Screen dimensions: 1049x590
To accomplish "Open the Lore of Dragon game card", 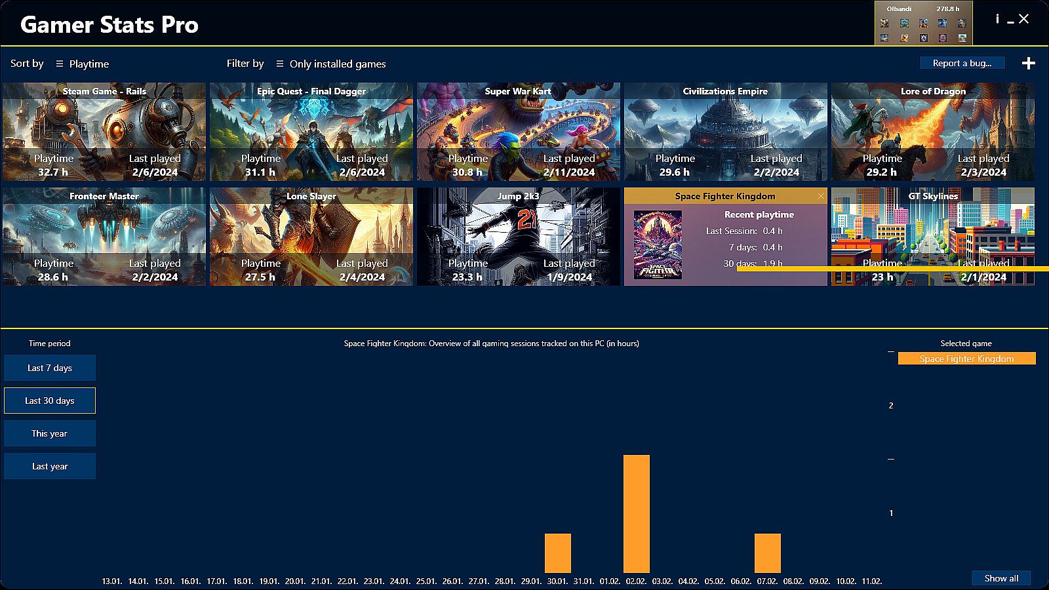I will tap(933, 132).
